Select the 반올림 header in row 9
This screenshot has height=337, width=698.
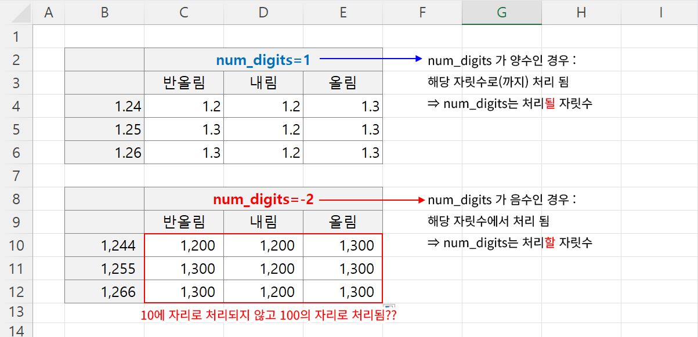184,222
